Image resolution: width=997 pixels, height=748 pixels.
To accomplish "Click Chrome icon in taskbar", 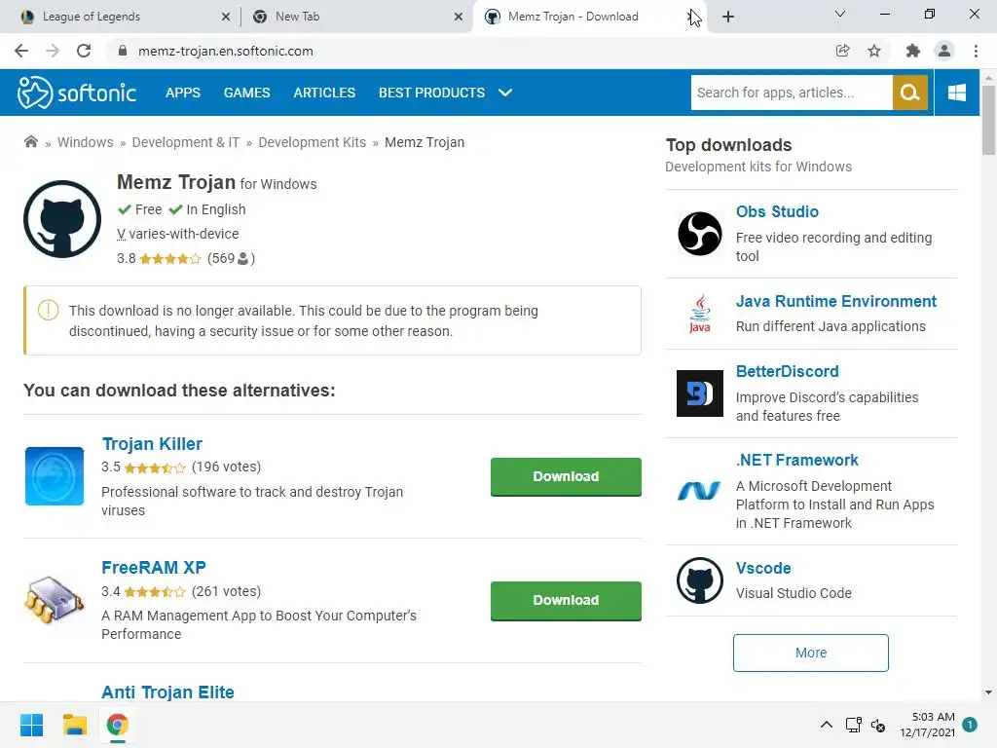I will coord(117,725).
